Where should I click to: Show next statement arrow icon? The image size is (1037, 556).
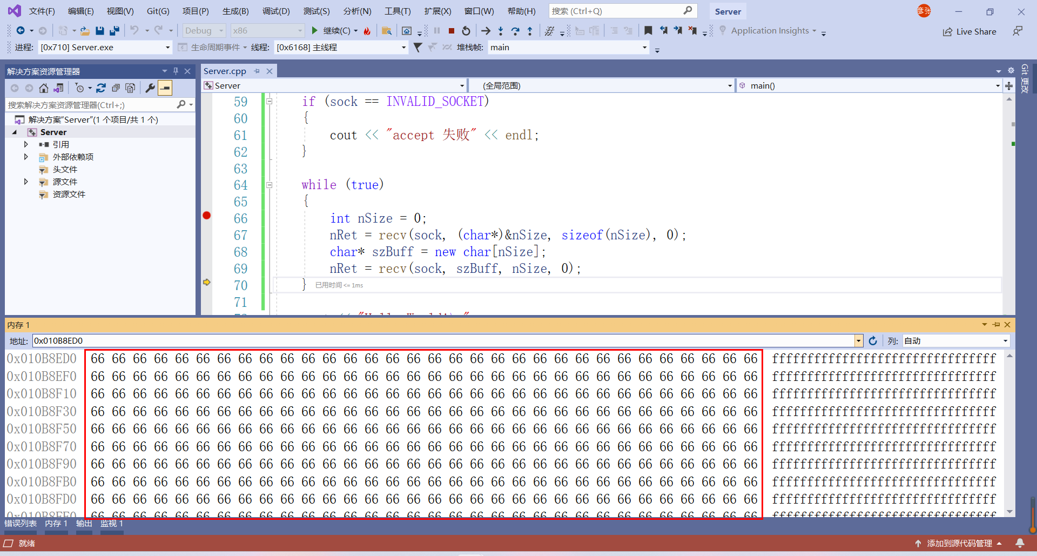tap(486, 31)
